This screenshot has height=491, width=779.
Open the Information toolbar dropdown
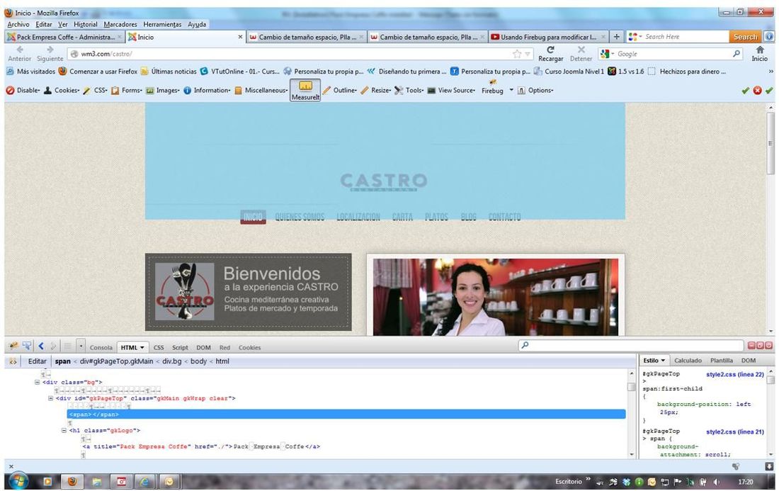[x=207, y=91]
